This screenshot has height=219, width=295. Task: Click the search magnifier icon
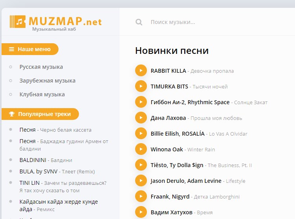point(139,22)
